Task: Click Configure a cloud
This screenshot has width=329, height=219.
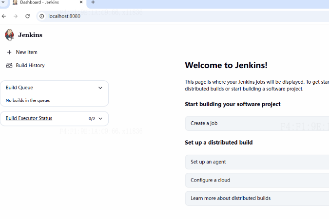Action: coord(257,180)
